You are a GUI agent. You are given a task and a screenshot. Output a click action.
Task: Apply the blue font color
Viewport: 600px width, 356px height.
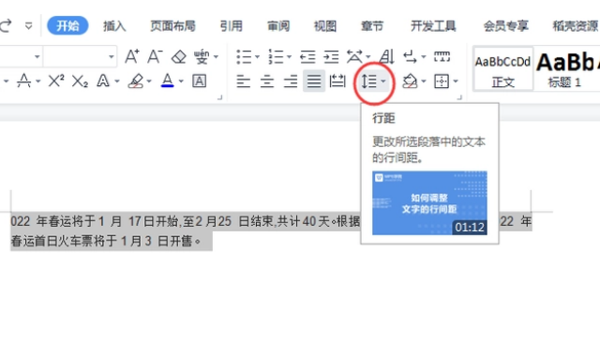(167, 81)
